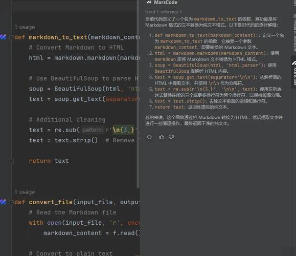The width and height of the screenshot is (296, 256).
Task: Collapse the markdown_to_text function fold marker
Action: [x=11, y=37]
